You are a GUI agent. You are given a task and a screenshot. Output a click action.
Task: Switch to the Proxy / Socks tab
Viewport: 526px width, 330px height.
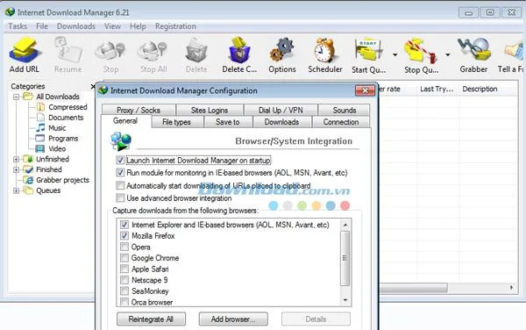[139, 110]
